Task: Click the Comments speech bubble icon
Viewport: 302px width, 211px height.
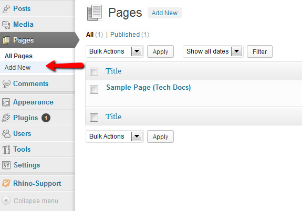Action: (6, 84)
